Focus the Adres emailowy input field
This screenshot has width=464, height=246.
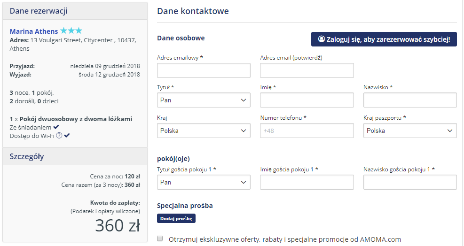(x=204, y=70)
